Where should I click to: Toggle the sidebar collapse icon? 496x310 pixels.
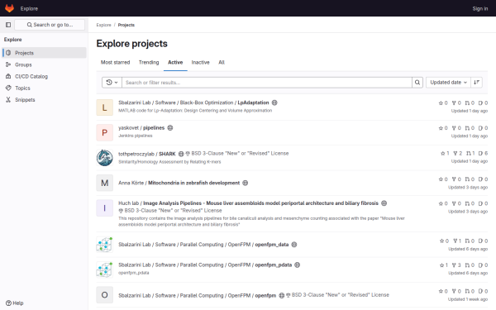[8, 25]
